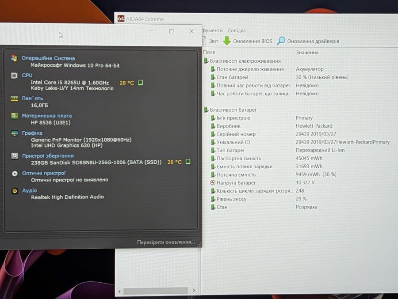Click the icon beside Поточне джерело живлення
The height and width of the screenshot is (299, 398).
pyautogui.click(x=213, y=69)
